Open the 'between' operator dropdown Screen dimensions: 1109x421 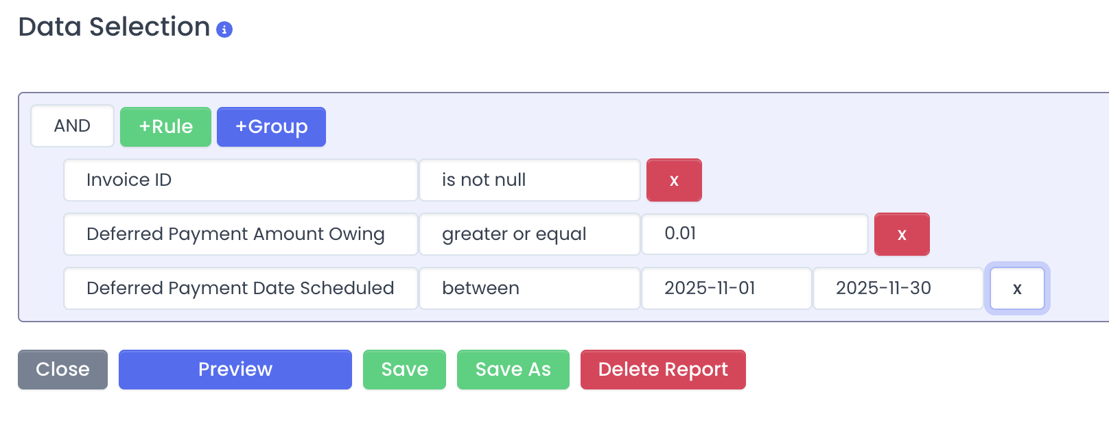click(x=529, y=289)
